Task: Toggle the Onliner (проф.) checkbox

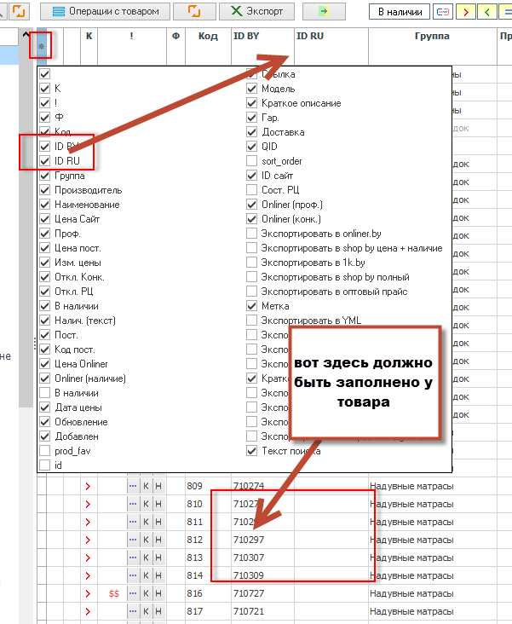Action: (252, 205)
